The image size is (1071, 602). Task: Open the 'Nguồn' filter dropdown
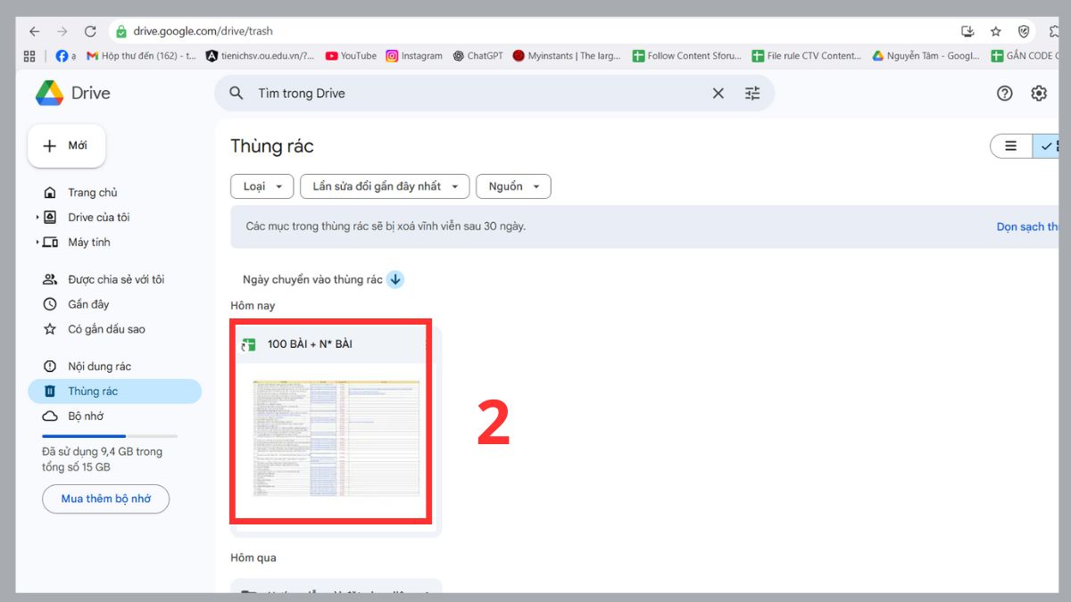click(513, 186)
